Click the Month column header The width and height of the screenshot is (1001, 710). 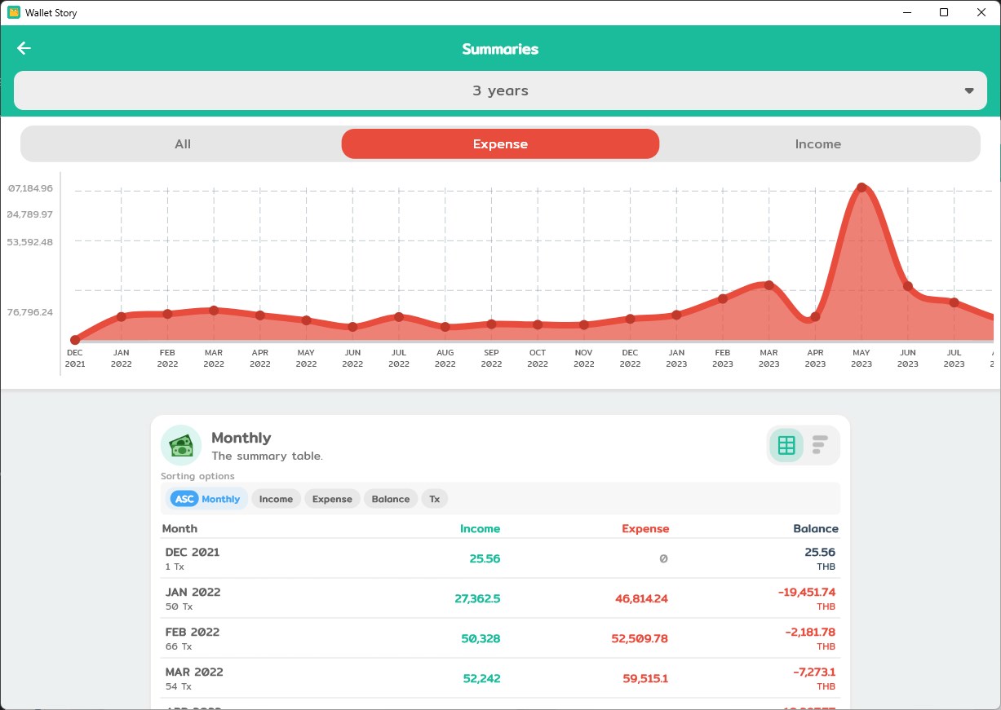click(x=179, y=528)
